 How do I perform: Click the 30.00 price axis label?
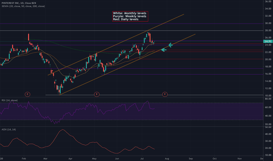click(x=268, y=23)
